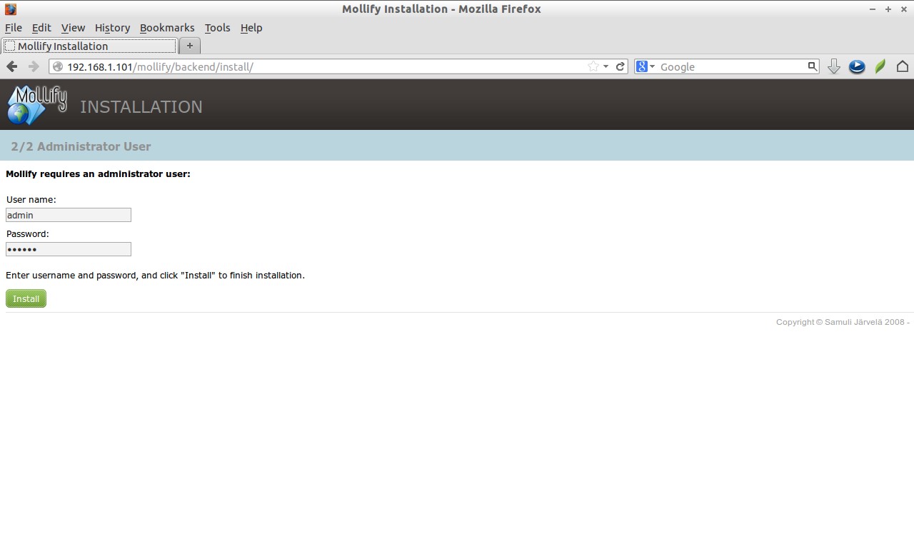Go to the home page icon

coord(903,66)
